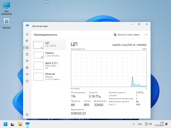Click the Task Manager title bar icon
171x128 pixels.
pyautogui.click(x=27, y=26)
